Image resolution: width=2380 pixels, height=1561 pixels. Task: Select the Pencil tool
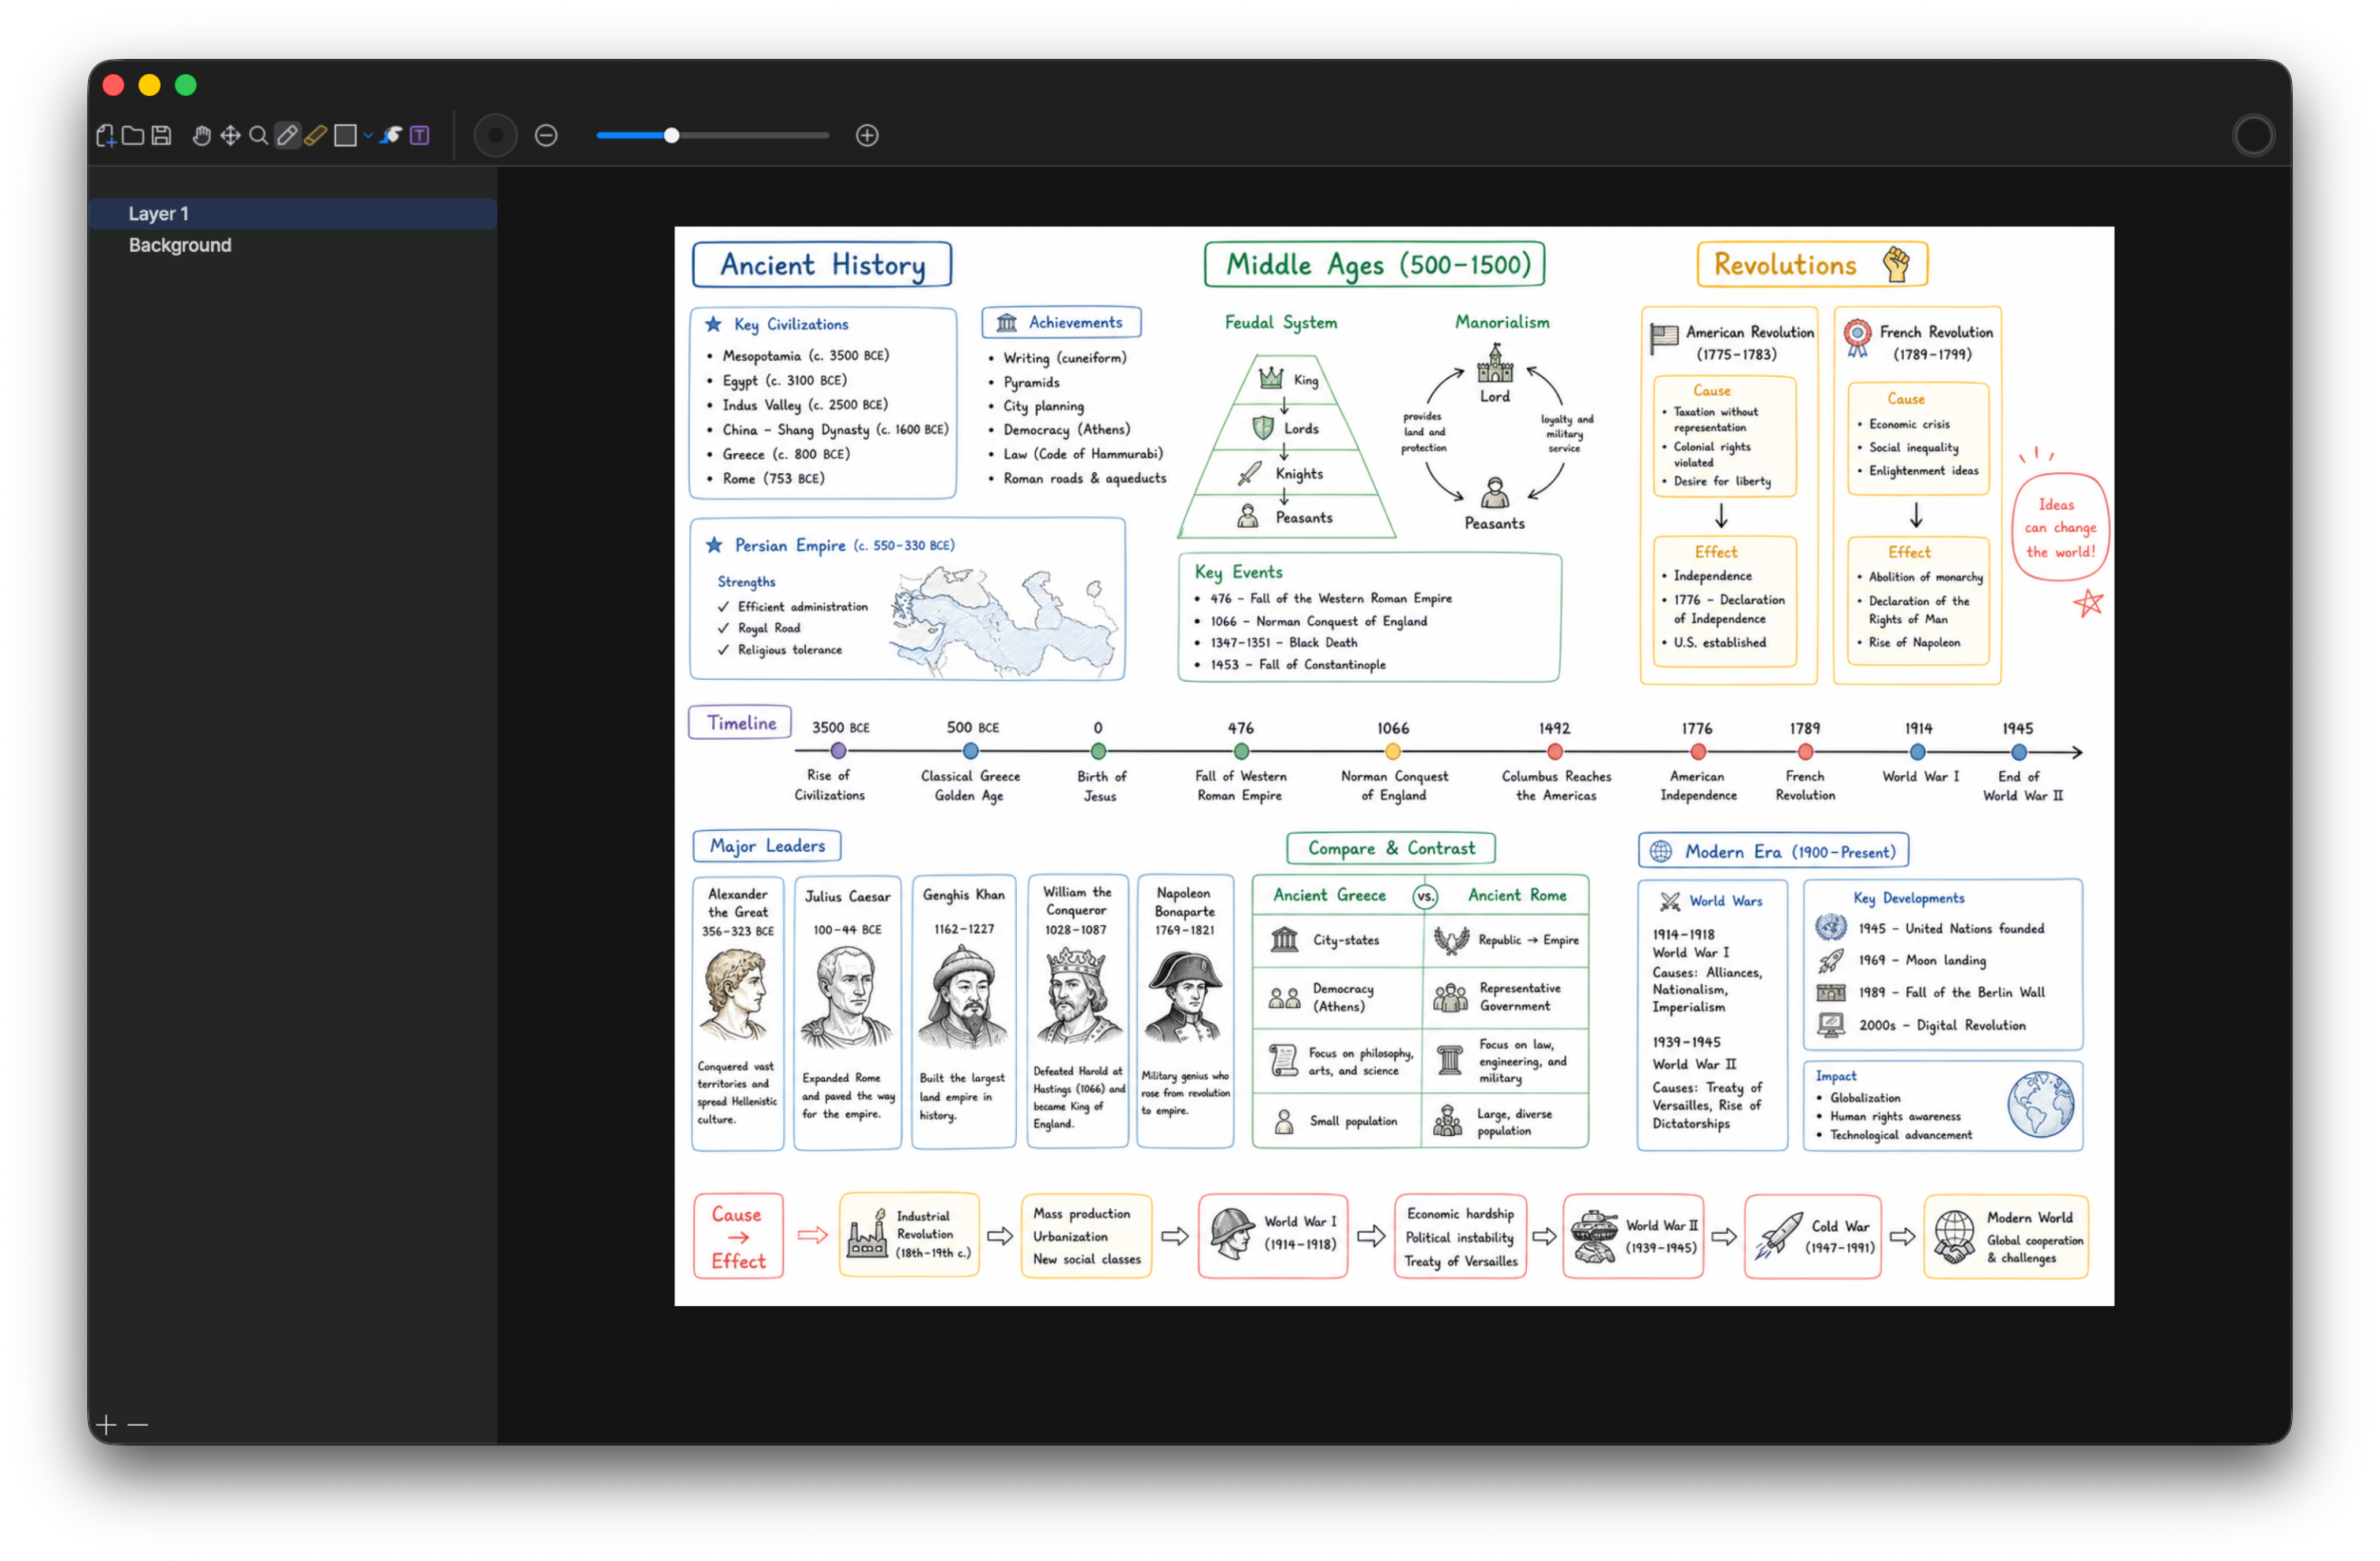287,136
